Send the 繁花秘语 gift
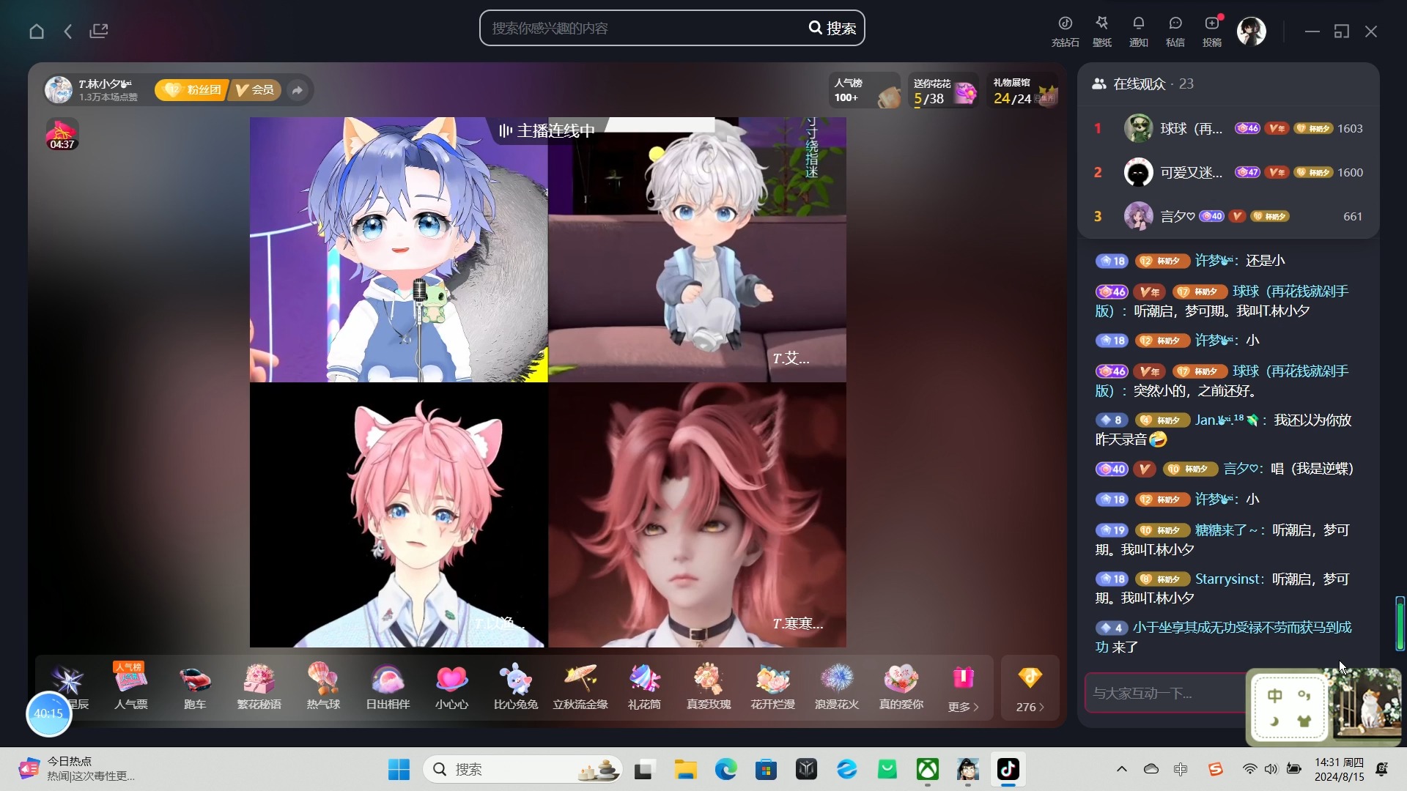Image resolution: width=1407 pixels, height=791 pixels. pos(259,686)
